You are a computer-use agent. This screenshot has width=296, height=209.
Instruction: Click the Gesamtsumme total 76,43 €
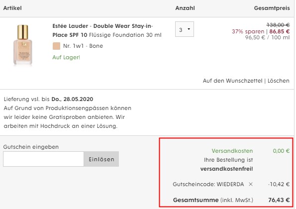[279, 200]
